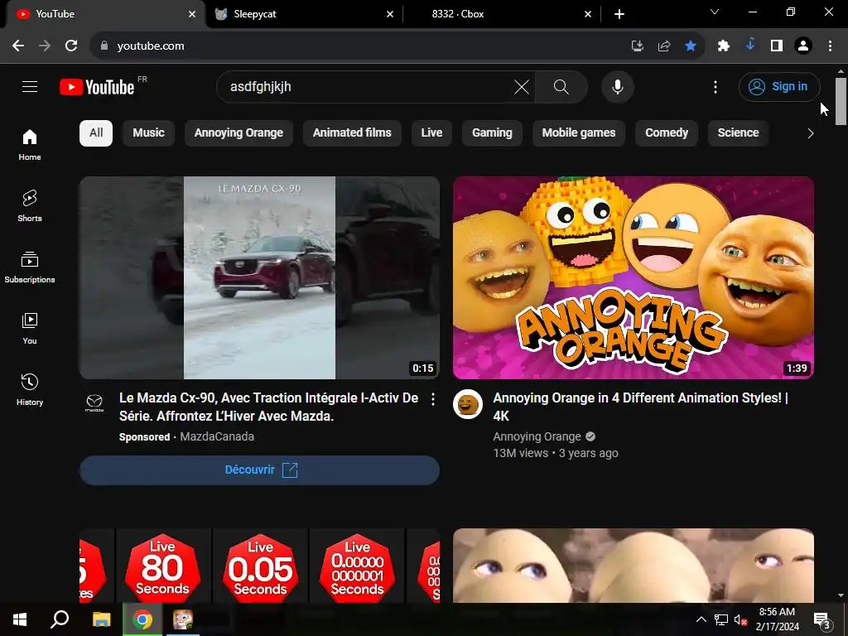The image size is (848, 636).
Task: Open MazdaCanada channel link
Action: click(217, 436)
